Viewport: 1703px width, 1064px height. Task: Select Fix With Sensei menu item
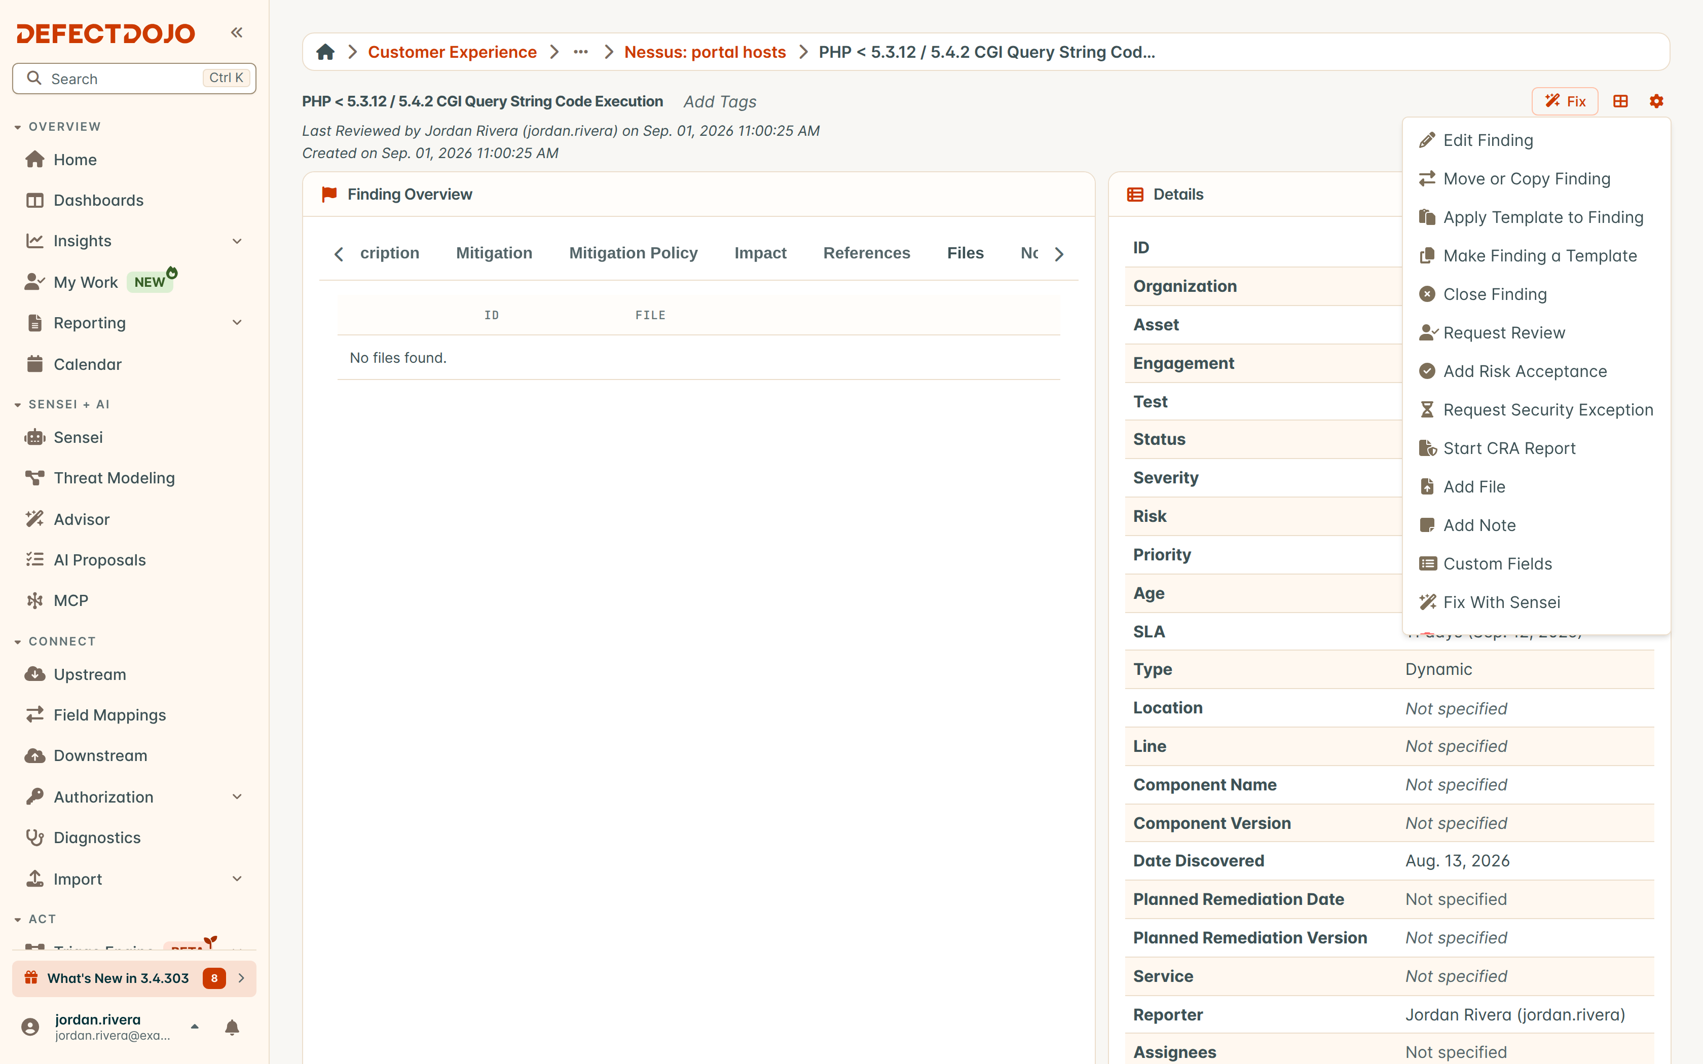pyautogui.click(x=1536, y=602)
